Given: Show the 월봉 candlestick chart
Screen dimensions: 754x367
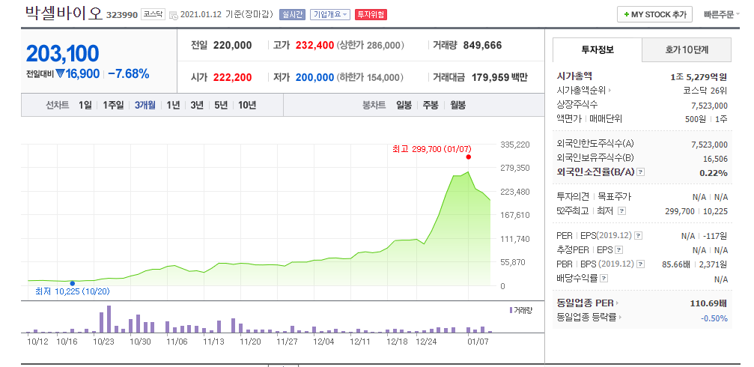Looking at the screenshot, I should [x=457, y=105].
